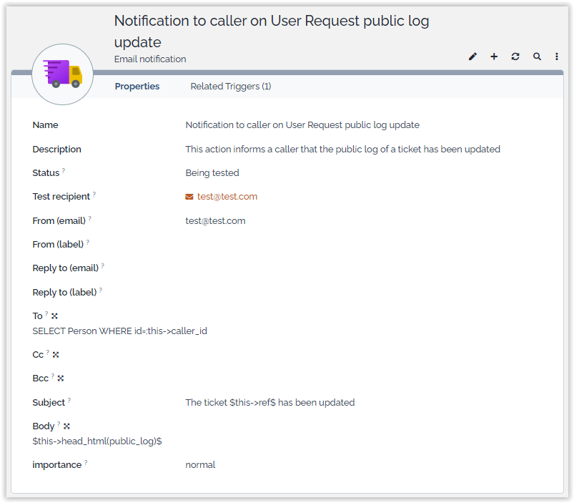Open the edit pencil tool in the toolbar
Viewport: 574px width, 503px height.
472,56
